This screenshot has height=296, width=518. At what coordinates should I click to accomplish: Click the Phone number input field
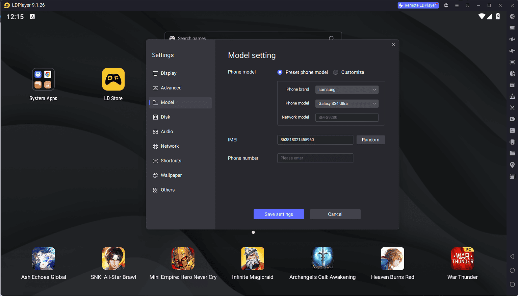[x=315, y=158]
